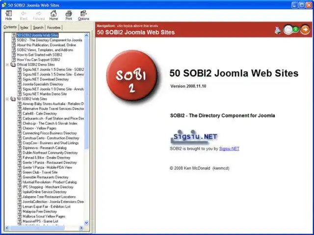This screenshot has height=235, width=314.
Task: Print the current topic
Action: [69, 15]
